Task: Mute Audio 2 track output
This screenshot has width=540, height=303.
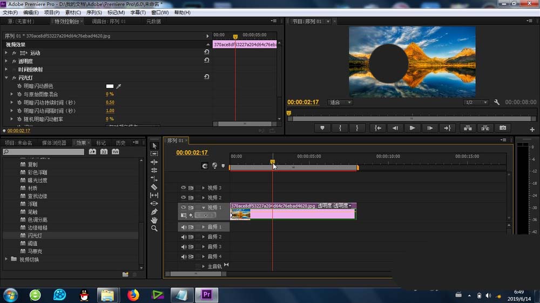Action: [x=184, y=237]
